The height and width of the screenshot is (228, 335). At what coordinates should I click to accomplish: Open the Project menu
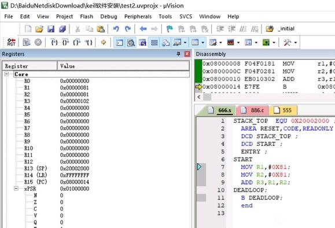64,16
